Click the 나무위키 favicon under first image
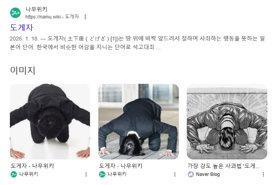 click(14, 174)
